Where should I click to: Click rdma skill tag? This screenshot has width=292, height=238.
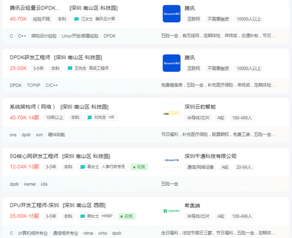[x=88, y=233]
